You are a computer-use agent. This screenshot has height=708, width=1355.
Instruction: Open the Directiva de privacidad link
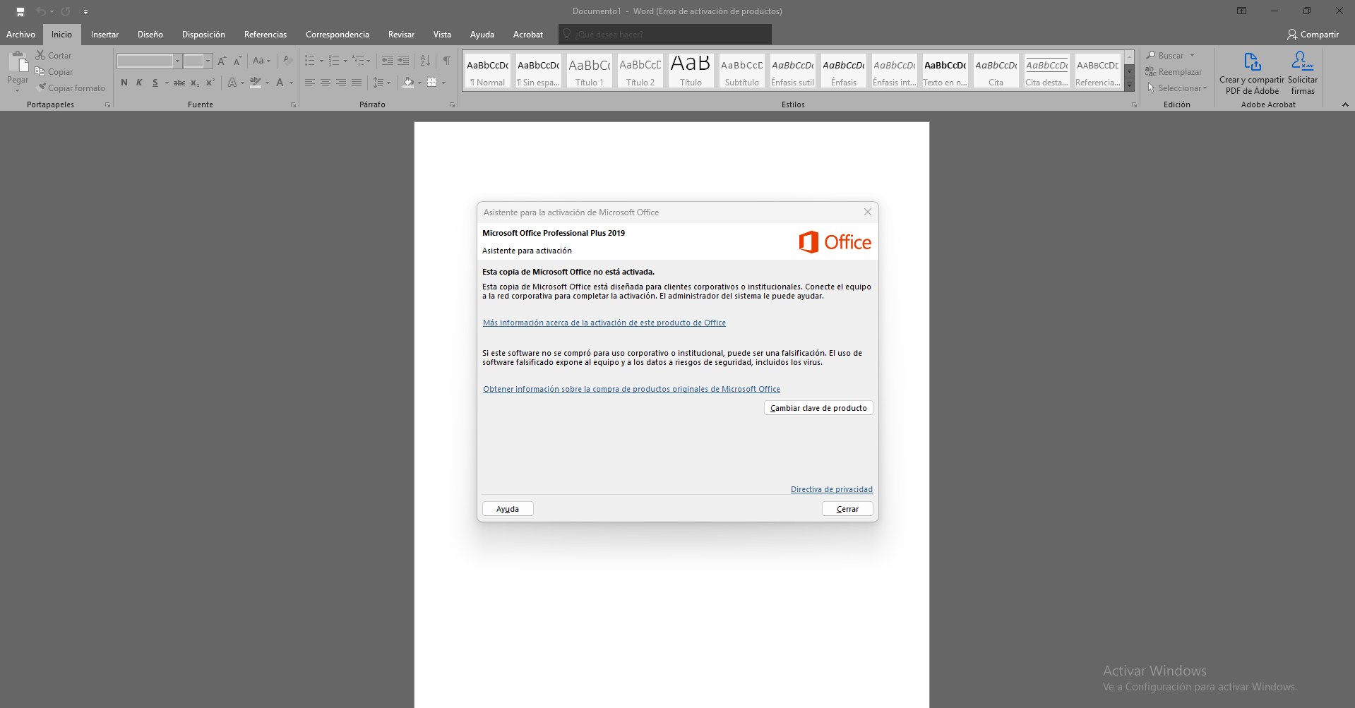[x=831, y=488]
